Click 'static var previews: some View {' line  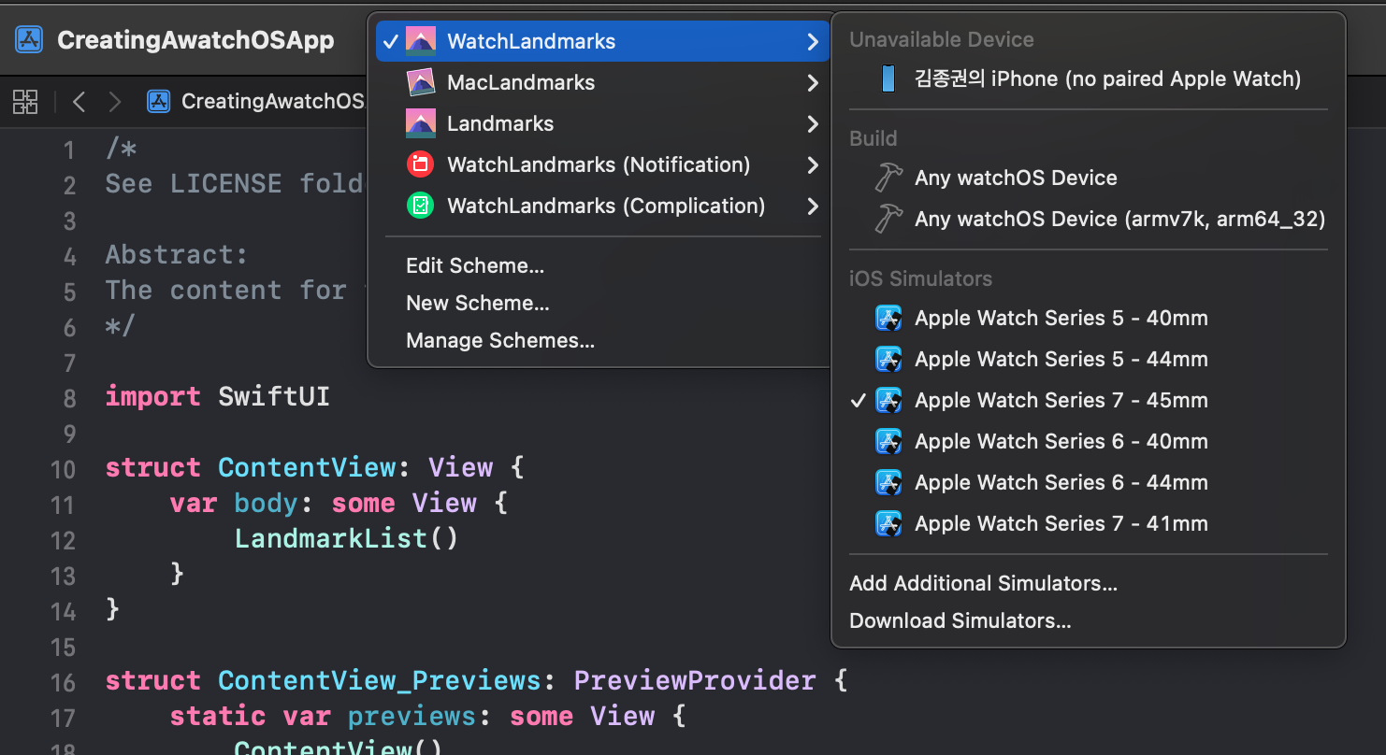coord(427,716)
